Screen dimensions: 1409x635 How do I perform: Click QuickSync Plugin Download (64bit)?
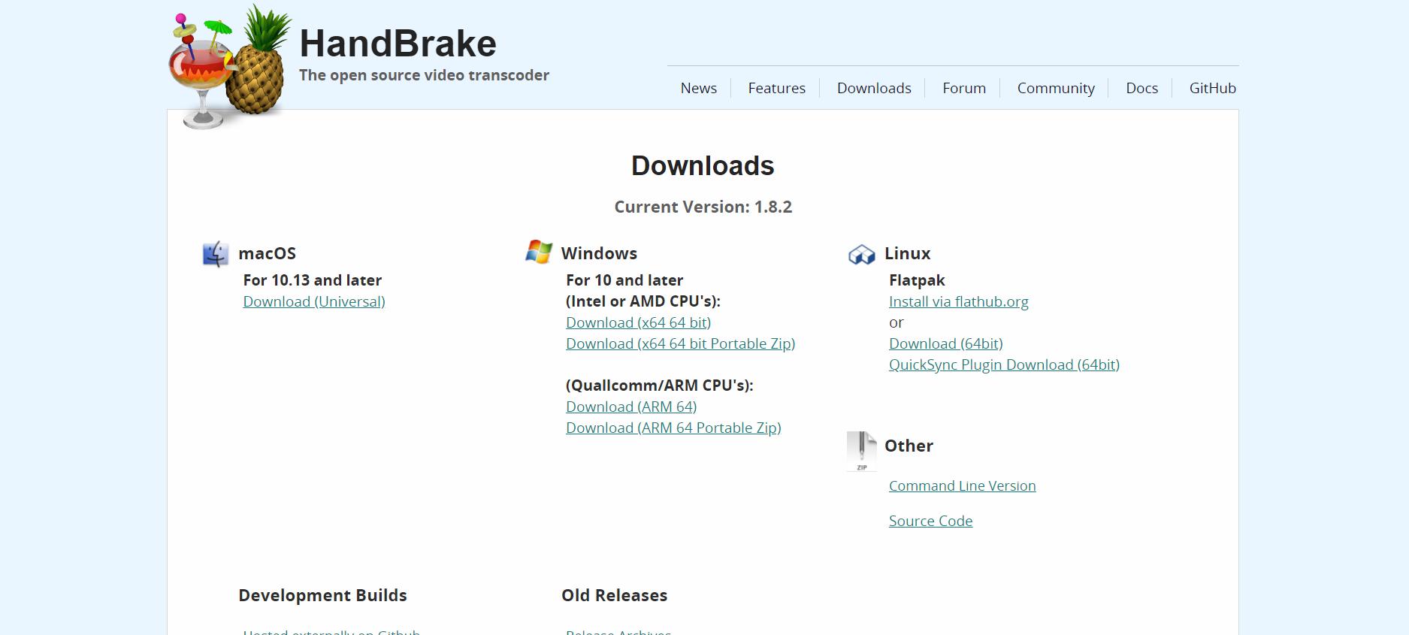click(1005, 364)
